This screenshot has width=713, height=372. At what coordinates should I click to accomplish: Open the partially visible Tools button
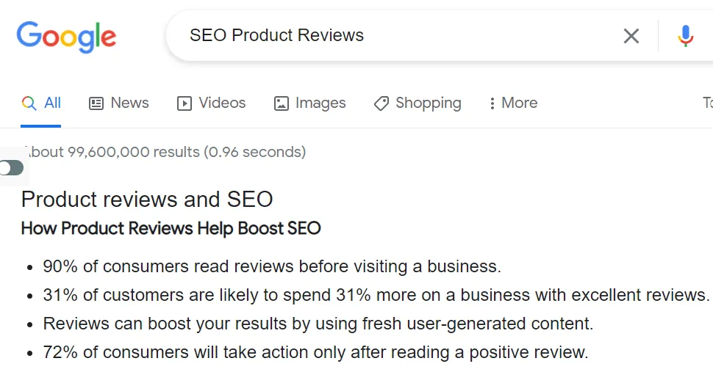707,103
